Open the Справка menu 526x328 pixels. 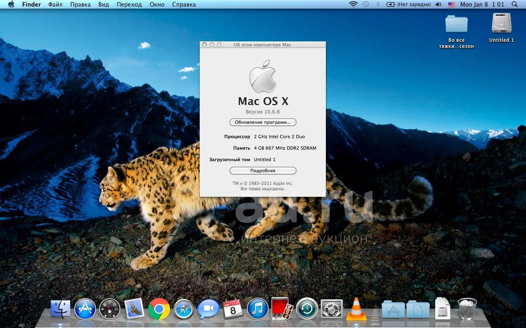click(184, 5)
